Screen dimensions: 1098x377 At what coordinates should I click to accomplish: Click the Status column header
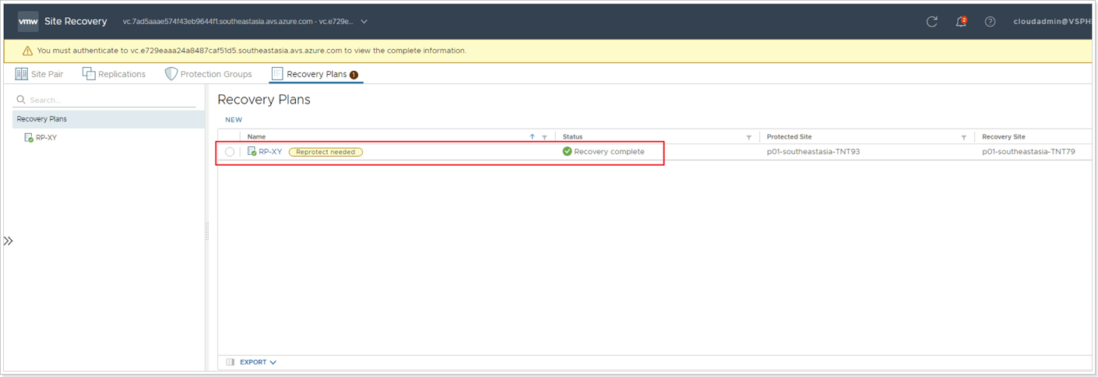click(x=572, y=137)
